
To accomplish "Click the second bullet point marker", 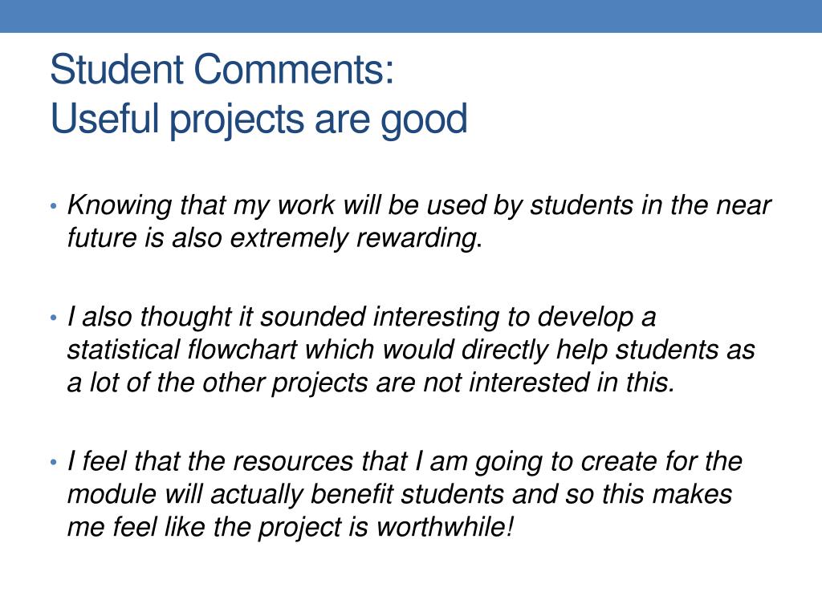I will click(53, 318).
